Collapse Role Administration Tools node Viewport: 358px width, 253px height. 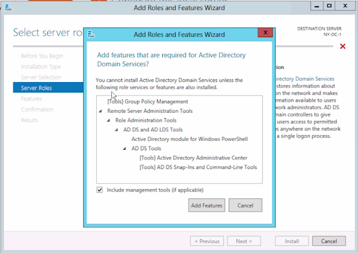point(109,120)
